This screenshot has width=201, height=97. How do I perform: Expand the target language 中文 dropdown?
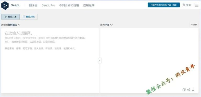point(107,25)
